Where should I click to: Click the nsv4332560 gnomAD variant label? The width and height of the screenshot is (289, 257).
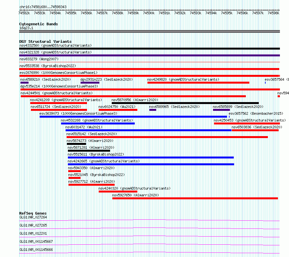(x=56, y=45)
